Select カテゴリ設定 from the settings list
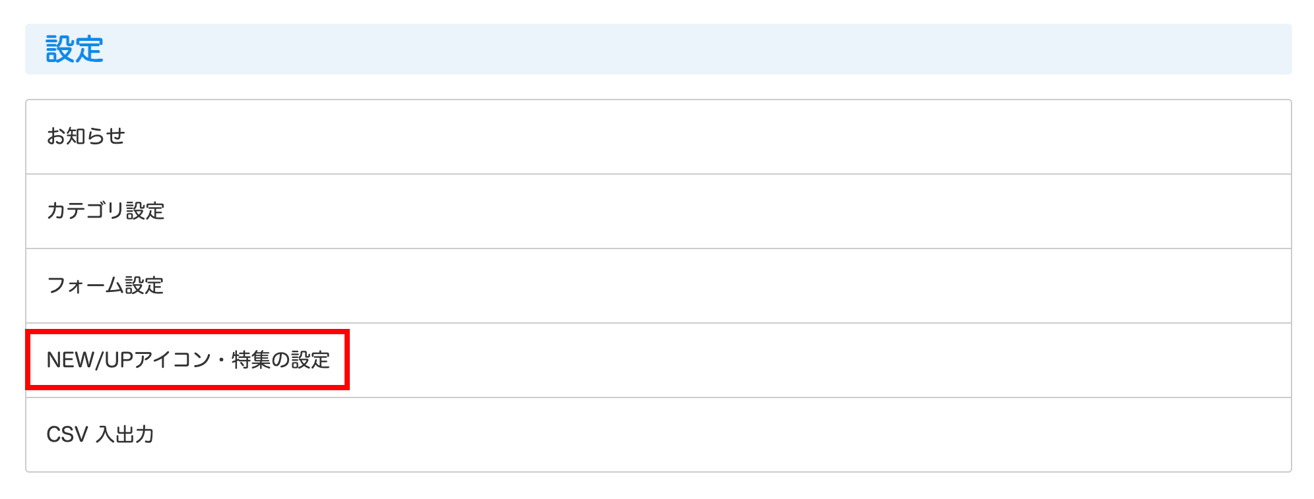This screenshot has width=1314, height=499. click(106, 211)
